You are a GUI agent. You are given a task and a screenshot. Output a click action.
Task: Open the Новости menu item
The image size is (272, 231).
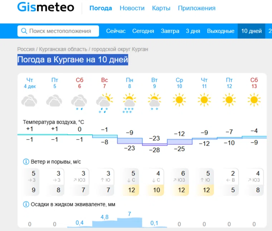point(132,8)
